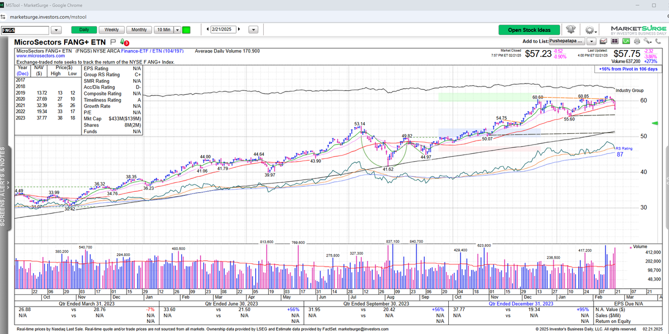Open the Screens, Alerts & Notes side panel
Viewport: 669px width, 334px height.
pos(4,186)
